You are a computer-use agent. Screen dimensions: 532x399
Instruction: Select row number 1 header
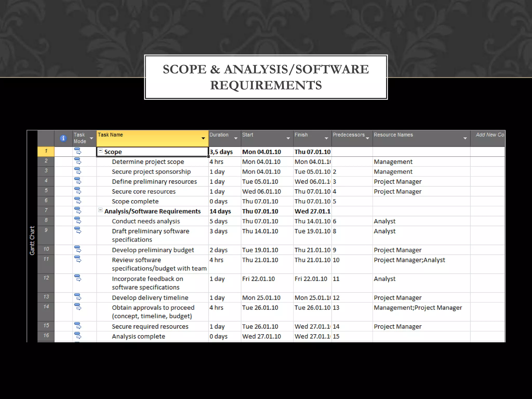46,151
